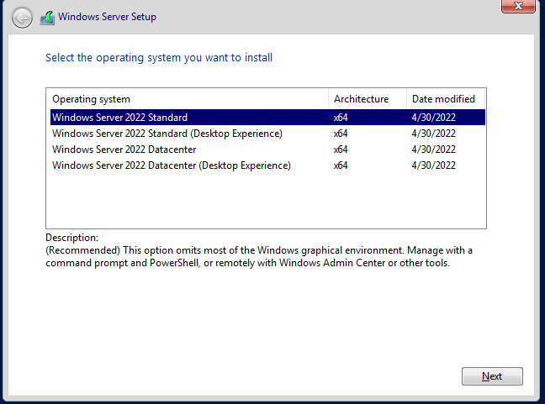The width and height of the screenshot is (545, 404).
Task: Click 4/30/2022 date in Datacenter row
Action: (x=434, y=150)
